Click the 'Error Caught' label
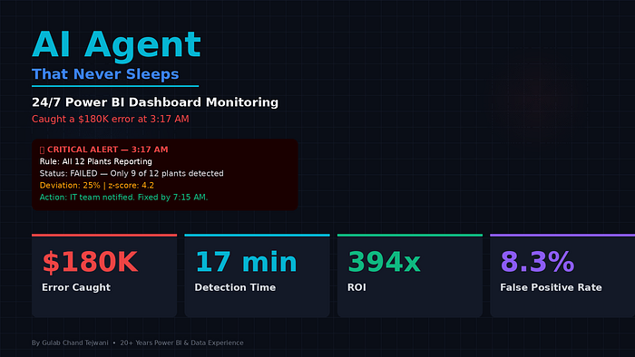The width and height of the screenshot is (635, 357). 76,287
